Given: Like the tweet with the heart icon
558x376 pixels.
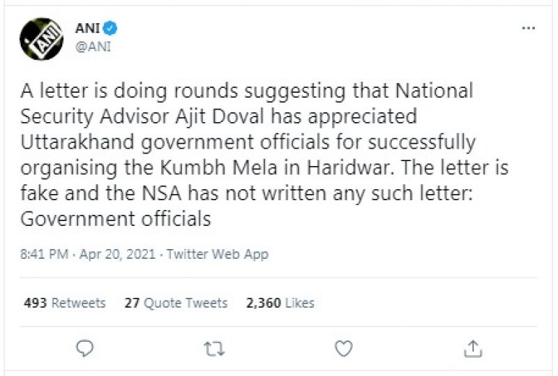Looking at the screenshot, I should (342, 347).
